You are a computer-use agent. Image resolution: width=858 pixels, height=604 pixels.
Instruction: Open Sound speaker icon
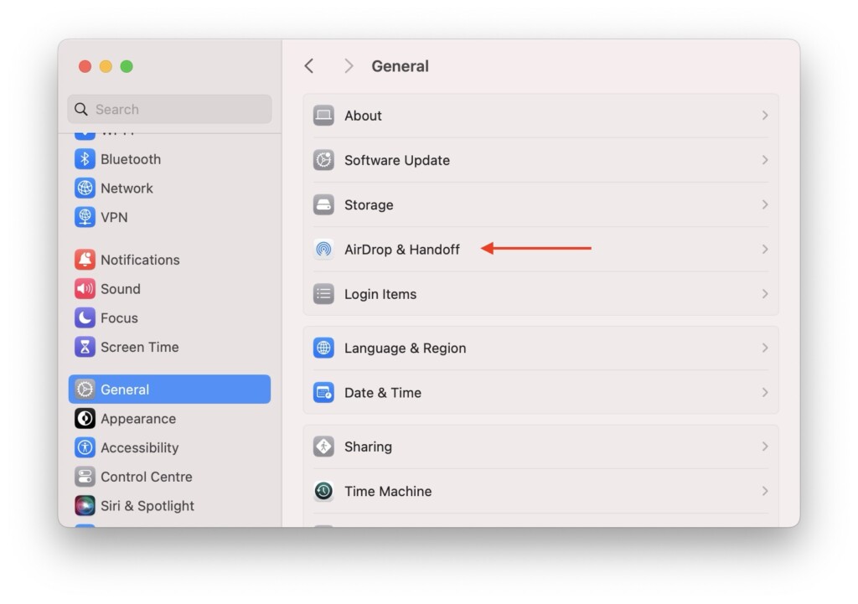click(85, 289)
